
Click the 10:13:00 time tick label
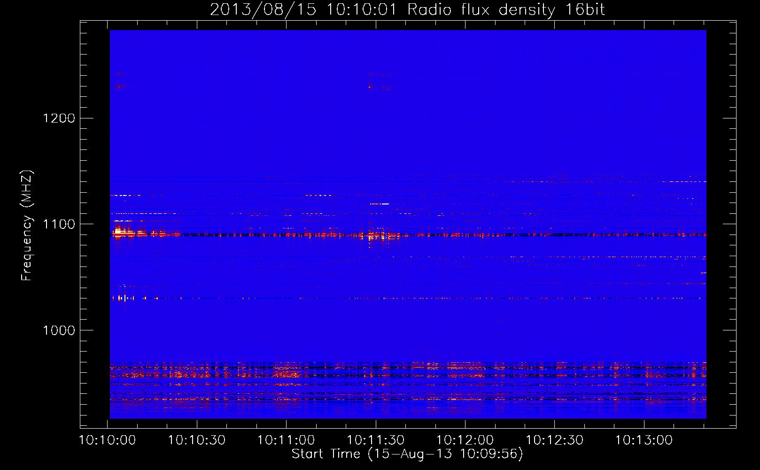(644, 440)
